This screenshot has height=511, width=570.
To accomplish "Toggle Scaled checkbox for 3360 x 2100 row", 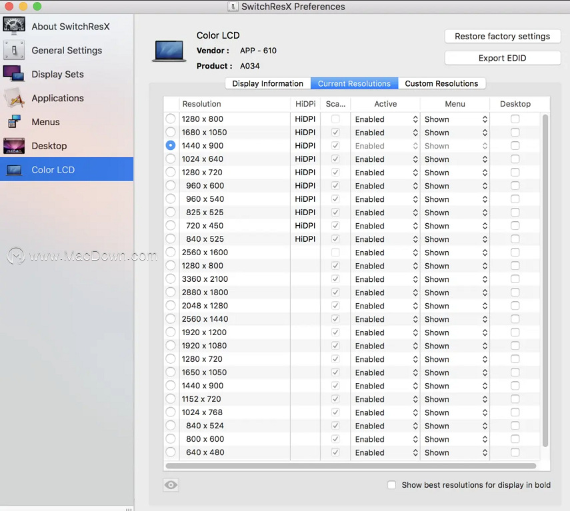I will (x=335, y=279).
